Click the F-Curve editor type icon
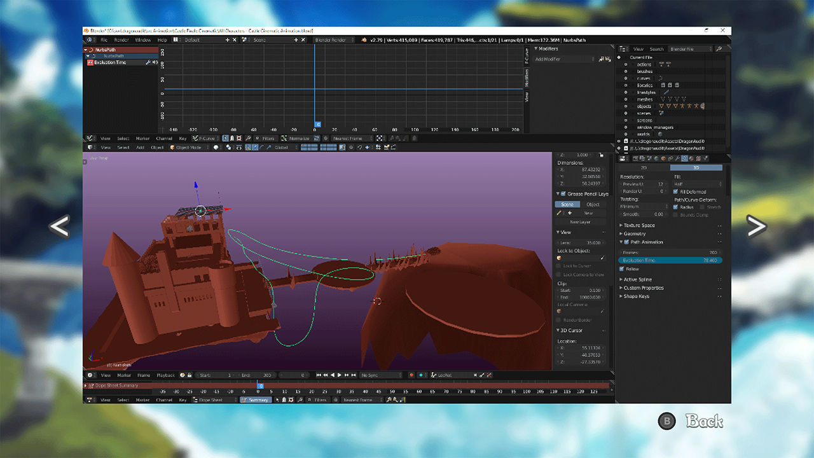 [195, 138]
